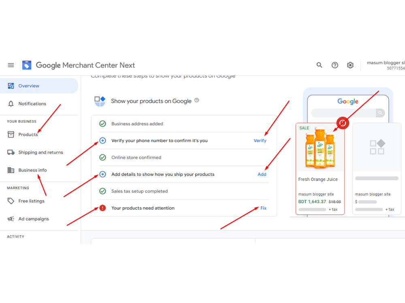Click the Overview dashboard icon
The width and height of the screenshot is (405, 303).
click(11, 86)
